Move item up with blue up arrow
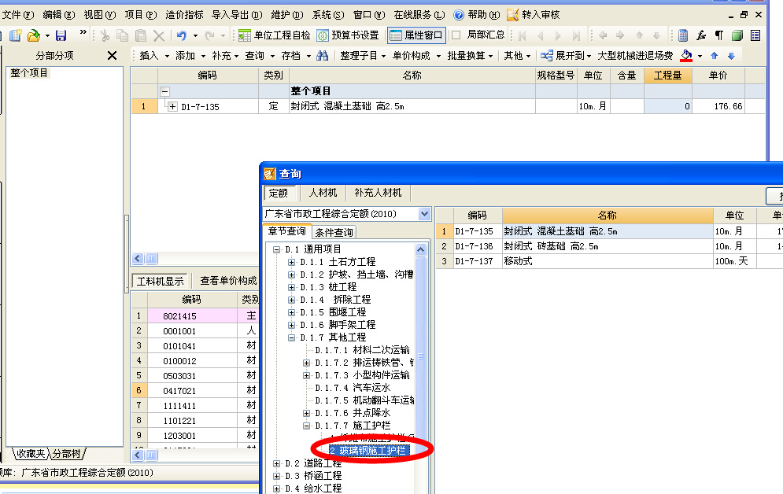783x494 pixels. [x=714, y=56]
